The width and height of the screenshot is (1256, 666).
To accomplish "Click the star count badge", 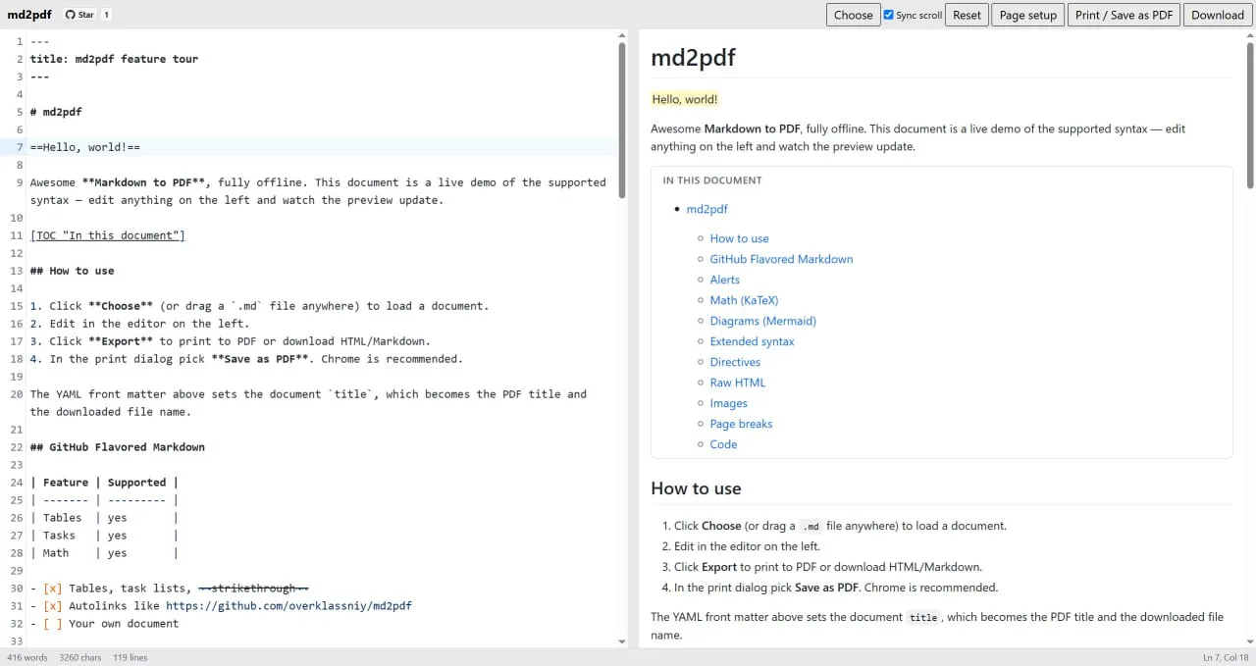I will point(106,15).
